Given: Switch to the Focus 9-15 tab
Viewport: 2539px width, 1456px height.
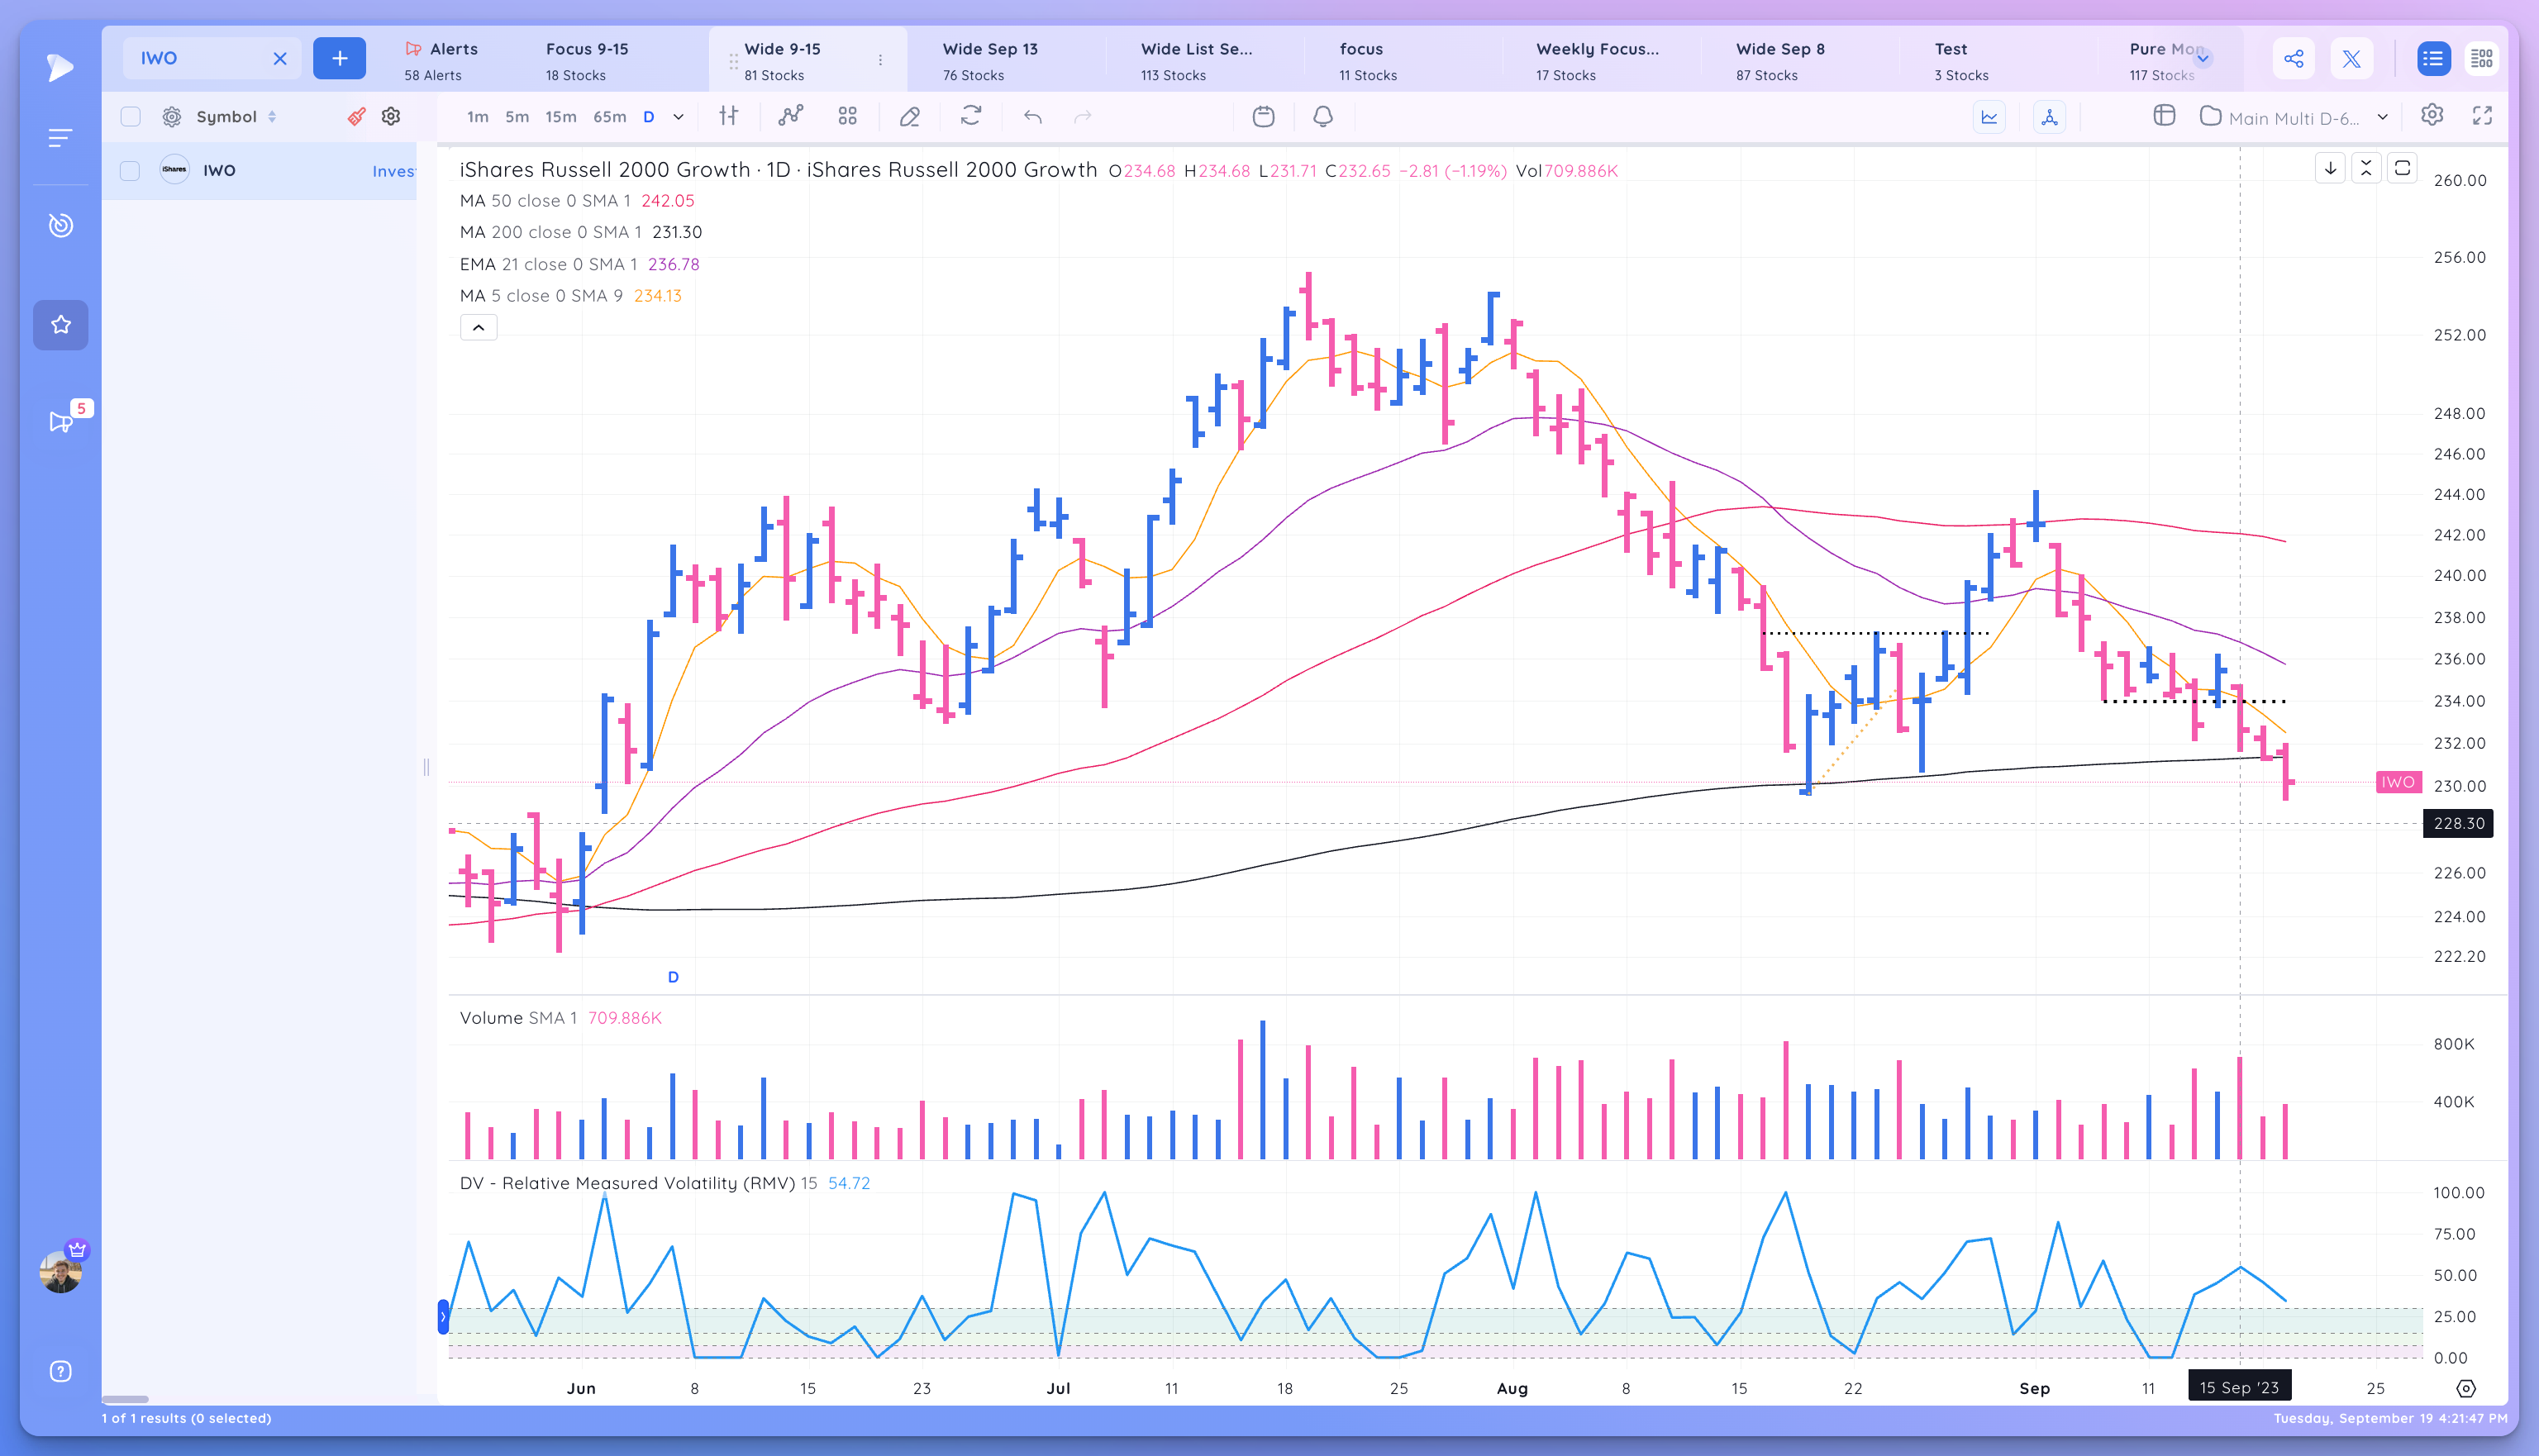Looking at the screenshot, I should (587, 61).
